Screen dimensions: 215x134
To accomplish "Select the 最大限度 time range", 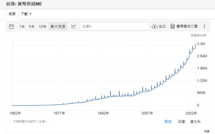I will pos(58,26).
